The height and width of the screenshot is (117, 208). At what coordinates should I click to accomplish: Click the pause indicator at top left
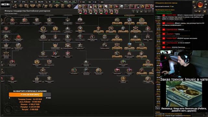pyautogui.click(x=5, y=4)
